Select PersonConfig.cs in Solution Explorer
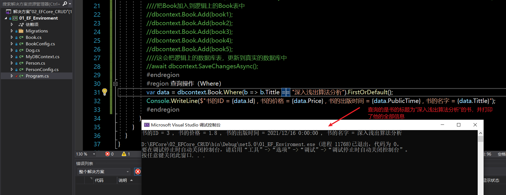 (42, 69)
